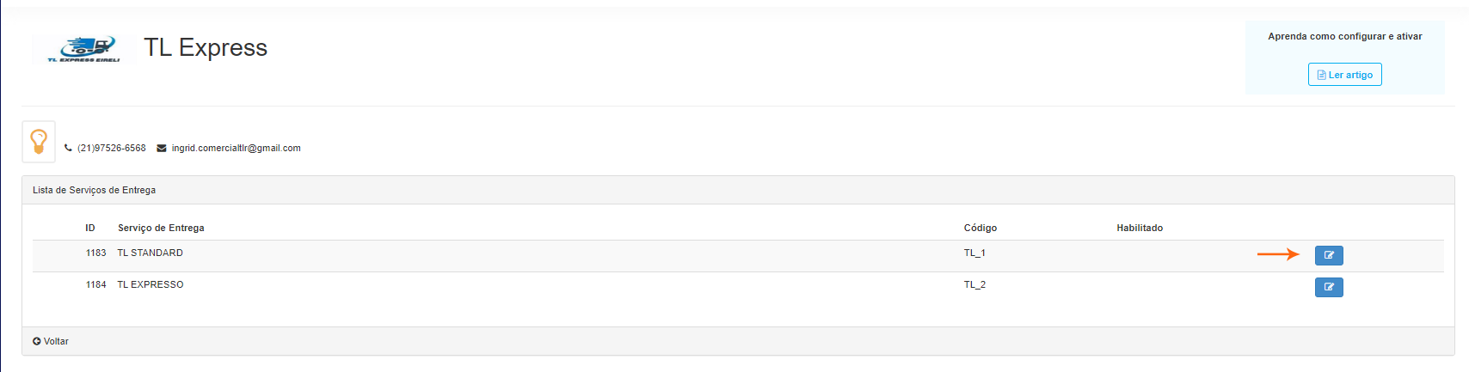Click the TL_1 code cell
This screenshot has width=1469, height=372.
click(x=974, y=253)
